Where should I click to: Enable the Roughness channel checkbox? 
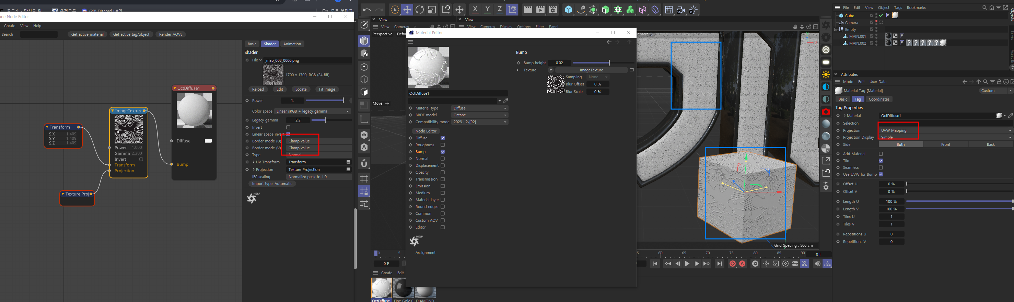click(x=442, y=145)
